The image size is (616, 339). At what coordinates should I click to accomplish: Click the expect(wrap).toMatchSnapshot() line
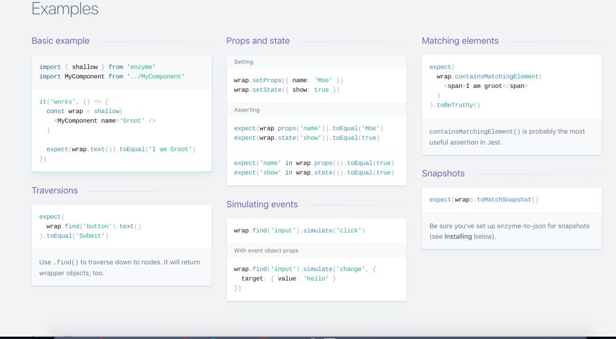[484, 200]
